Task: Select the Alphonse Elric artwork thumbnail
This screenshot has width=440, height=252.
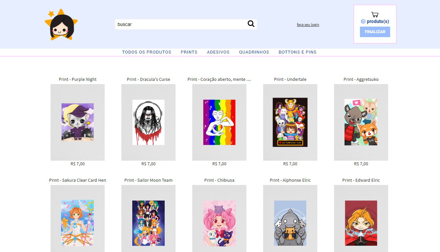Action: [x=290, y=218]
